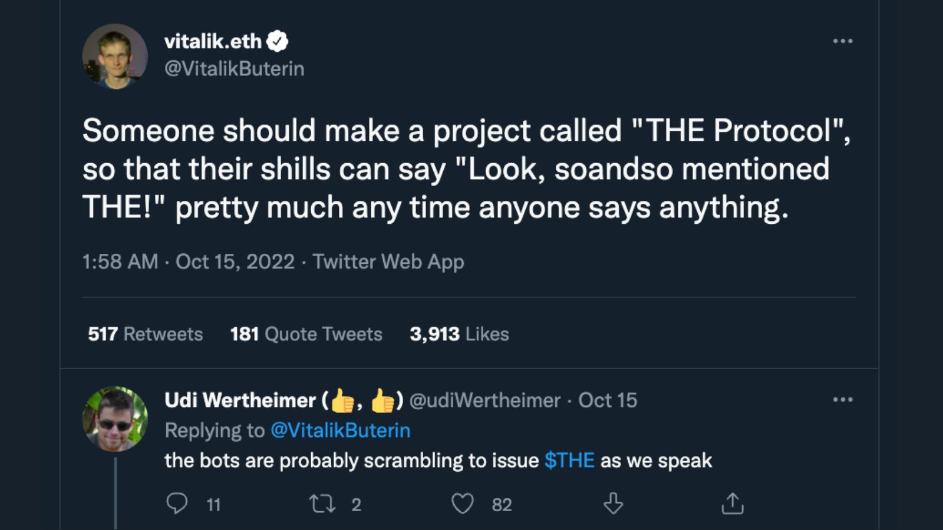Click the reply bubble icon on Udi's reply
The image size is (943, 530).
(x=177, y=503)
